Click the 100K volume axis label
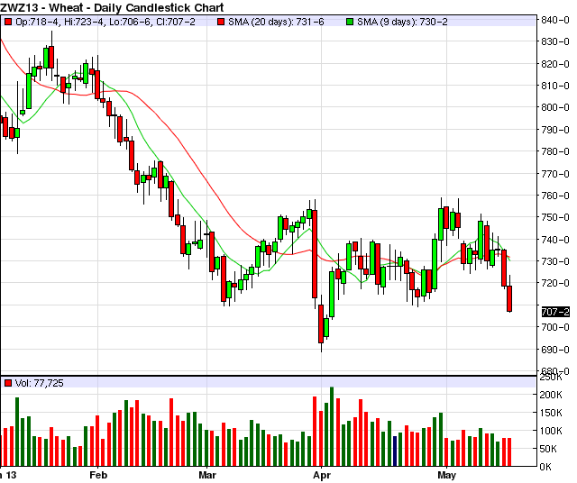 [x=551, y=431]
